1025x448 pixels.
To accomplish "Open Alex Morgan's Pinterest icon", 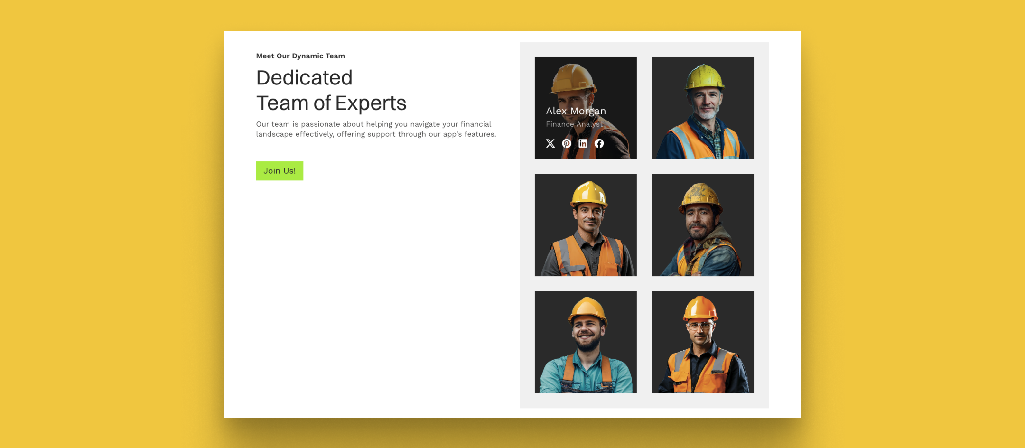I will [567, 143].
